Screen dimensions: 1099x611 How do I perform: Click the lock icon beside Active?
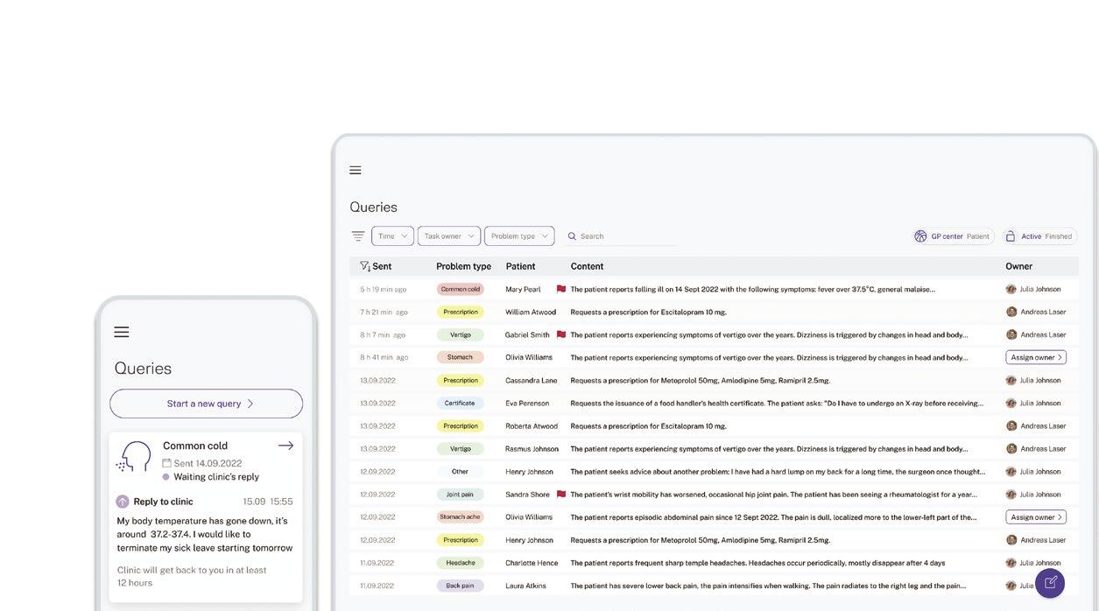click(x=1010, y=236)
